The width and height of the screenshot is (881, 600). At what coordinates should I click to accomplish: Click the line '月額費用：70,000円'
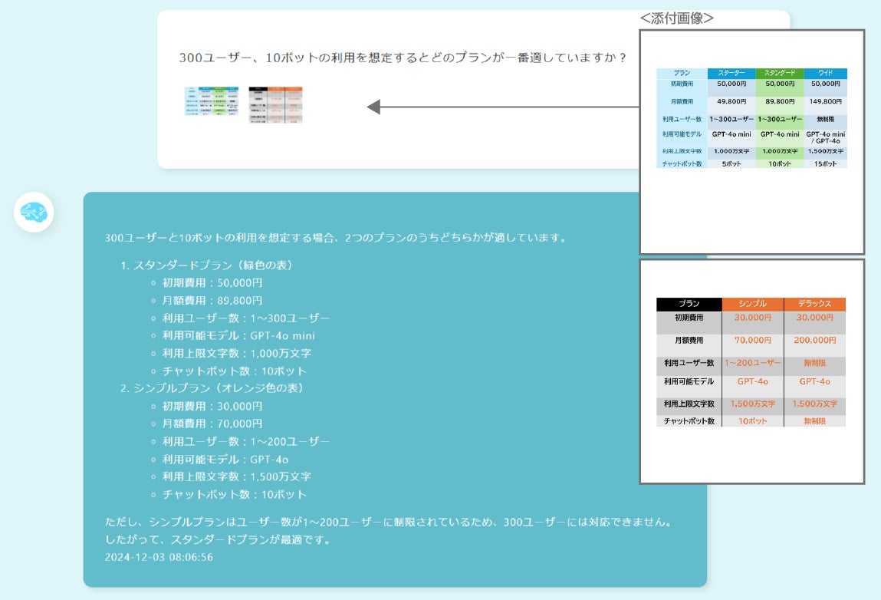coord(212,424)
